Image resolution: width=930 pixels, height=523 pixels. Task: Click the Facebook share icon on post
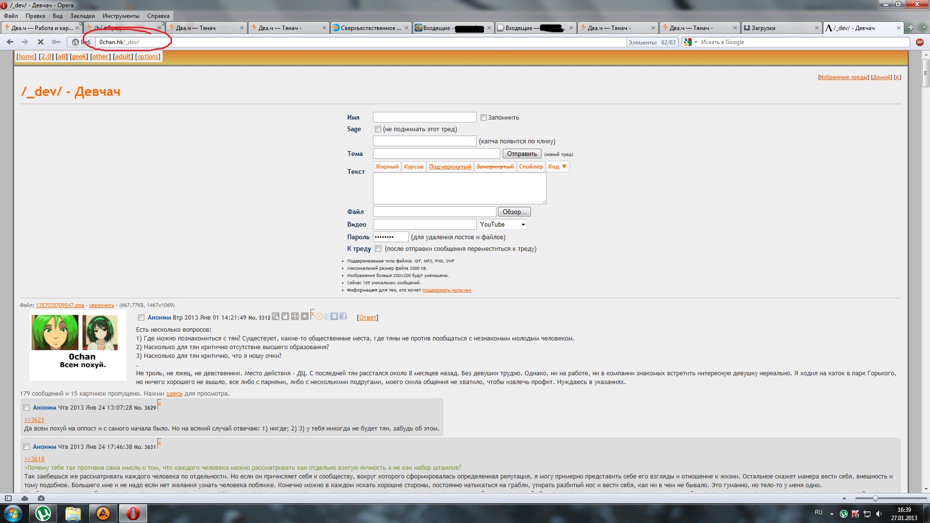coord(343,317)
